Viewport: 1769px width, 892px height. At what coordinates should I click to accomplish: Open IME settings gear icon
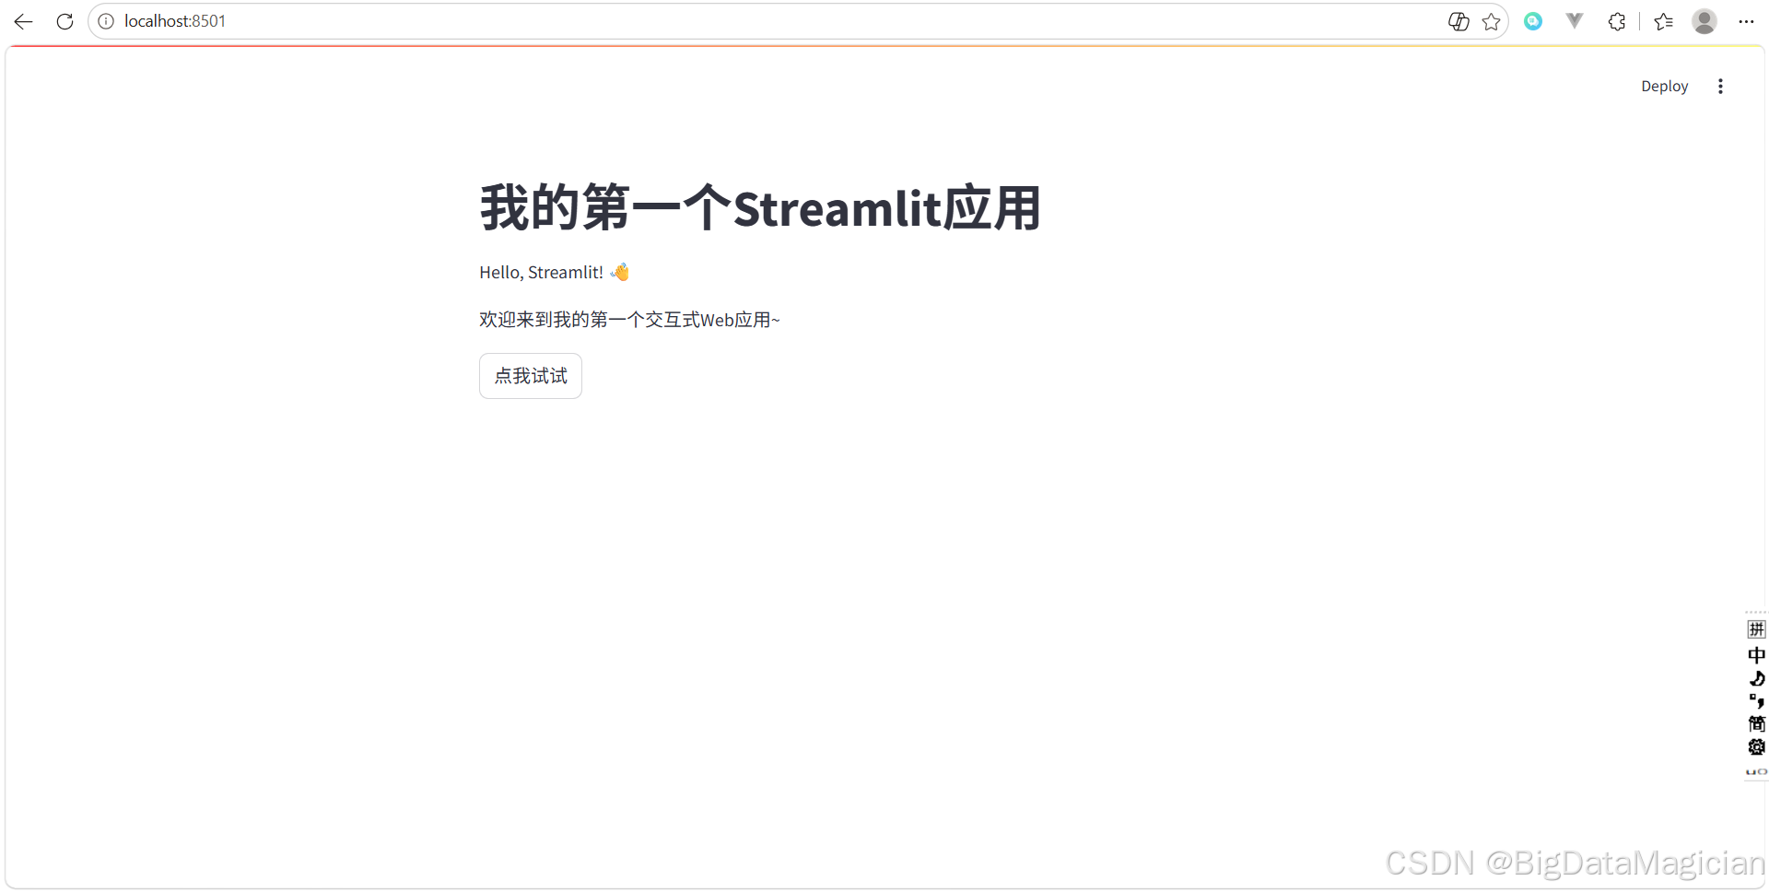pyautogui.click(x=1756, y=746)
